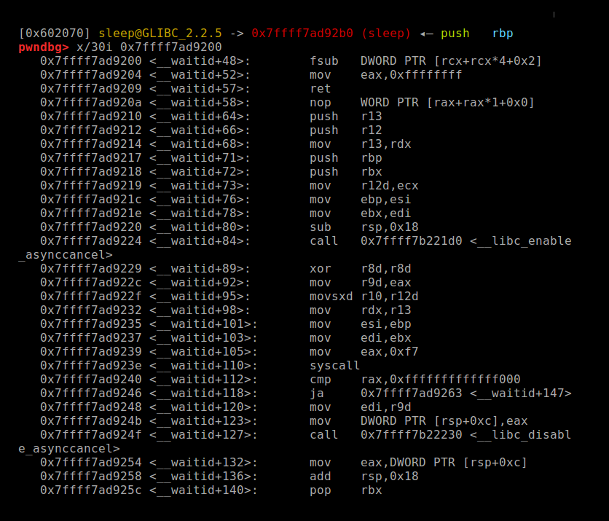The width and height of the screenshot is (609, 521).
Task: Select the operand eax,DWORD PTR [rsp+0xc]
Action: point(444,463)
